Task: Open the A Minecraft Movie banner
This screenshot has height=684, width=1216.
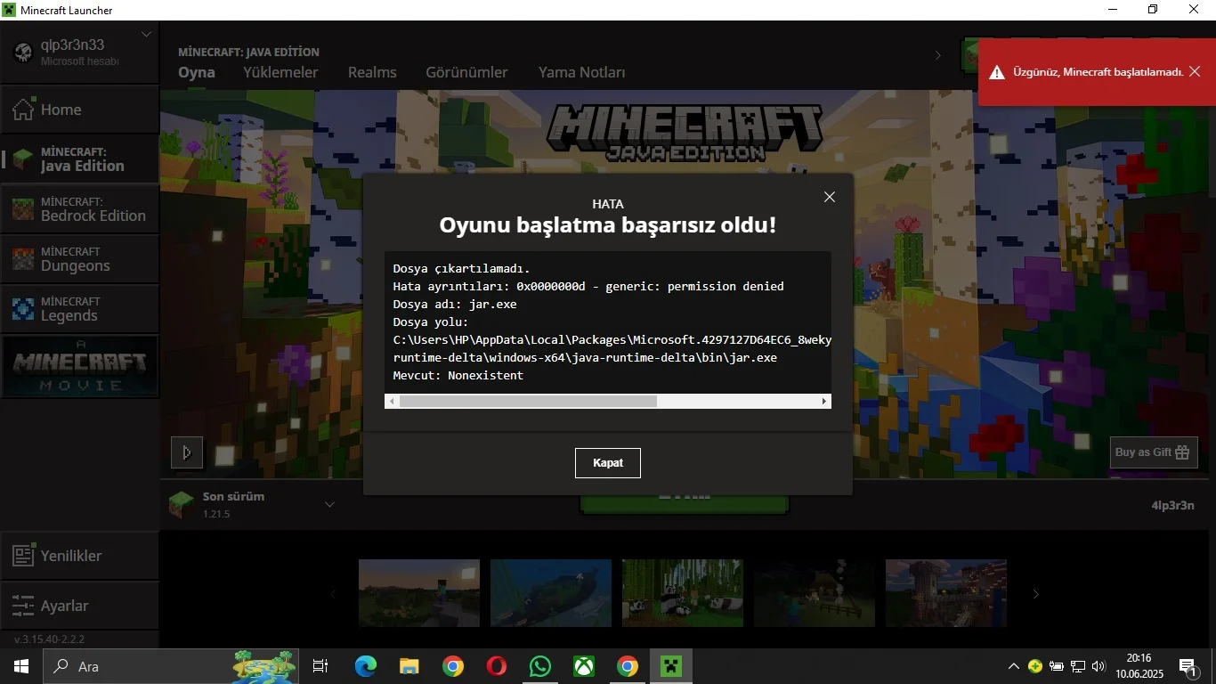Action: (79, 366)
